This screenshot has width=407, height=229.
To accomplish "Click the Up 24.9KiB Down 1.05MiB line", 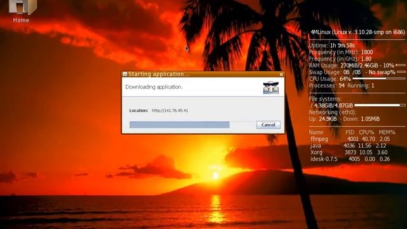I will click(344, 119).
